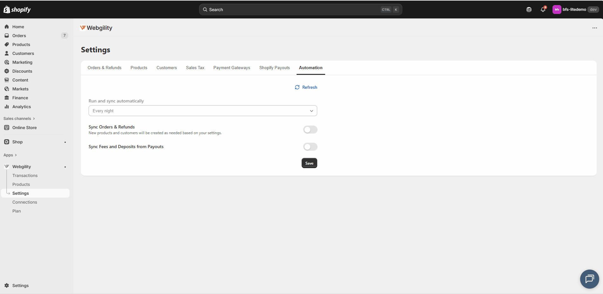Toggle Sync Fees and Deposits from Payouts

pos(310,147)
